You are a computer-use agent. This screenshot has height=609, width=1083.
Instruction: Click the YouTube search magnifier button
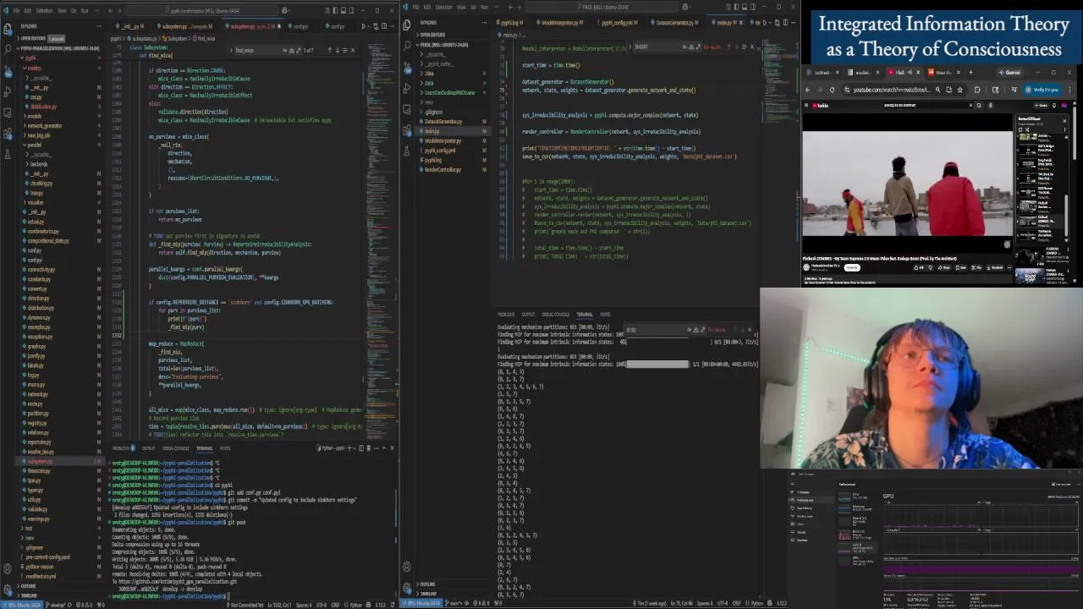(x=979, y=106)
